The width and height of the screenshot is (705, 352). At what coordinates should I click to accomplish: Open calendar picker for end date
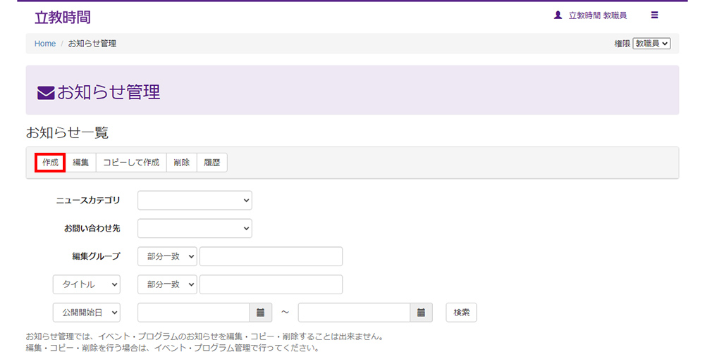[x=421, y=313]
